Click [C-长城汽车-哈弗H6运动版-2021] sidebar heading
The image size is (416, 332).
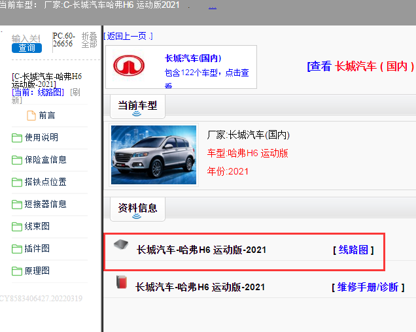(46, 80)
